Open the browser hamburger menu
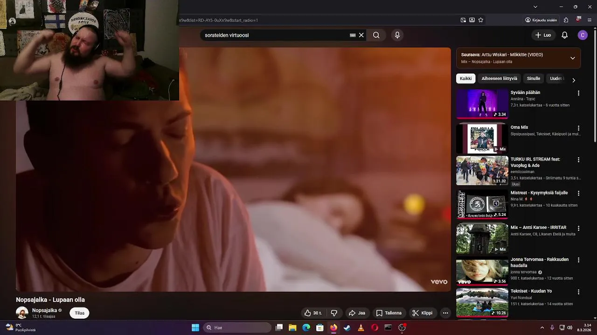 tap(590, 20)
